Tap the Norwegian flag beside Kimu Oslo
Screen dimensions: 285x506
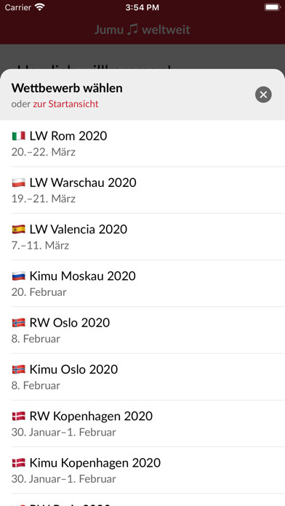coord(19,369)
